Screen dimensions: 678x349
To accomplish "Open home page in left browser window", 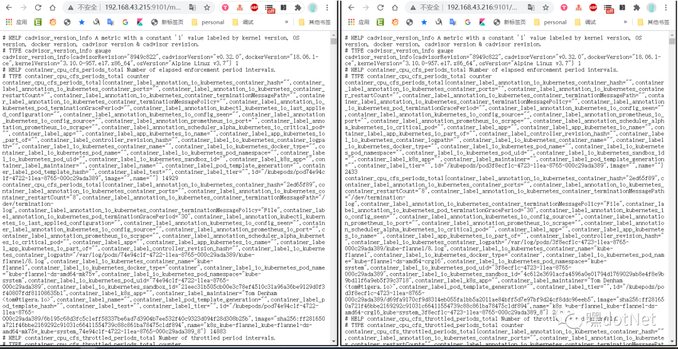I will click(x=52, y=8).
